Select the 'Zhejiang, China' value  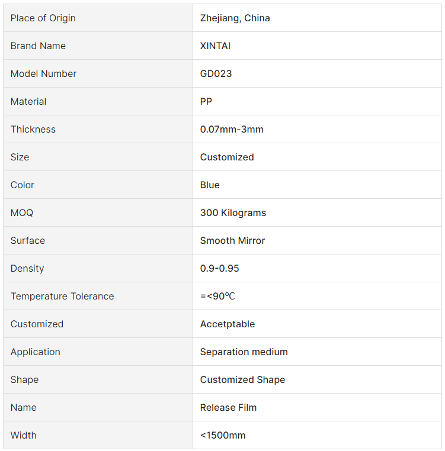pos(235,18)
